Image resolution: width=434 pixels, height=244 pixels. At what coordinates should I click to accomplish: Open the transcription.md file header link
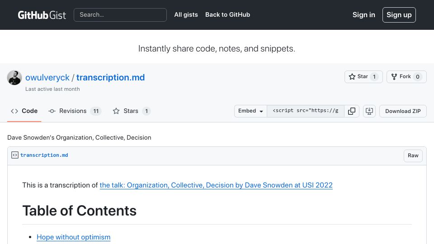coord(44,155)
